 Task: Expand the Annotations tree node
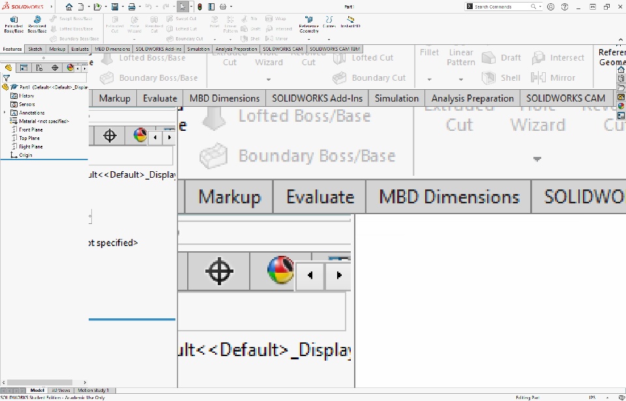tap(5, 113)
